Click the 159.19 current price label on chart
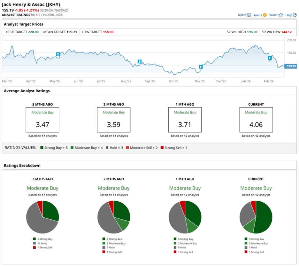The image size is (299, 266). 291,66
